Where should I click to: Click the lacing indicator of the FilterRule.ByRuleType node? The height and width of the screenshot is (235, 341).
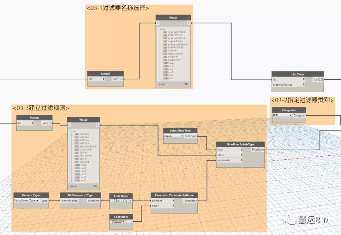click(263, 166)
